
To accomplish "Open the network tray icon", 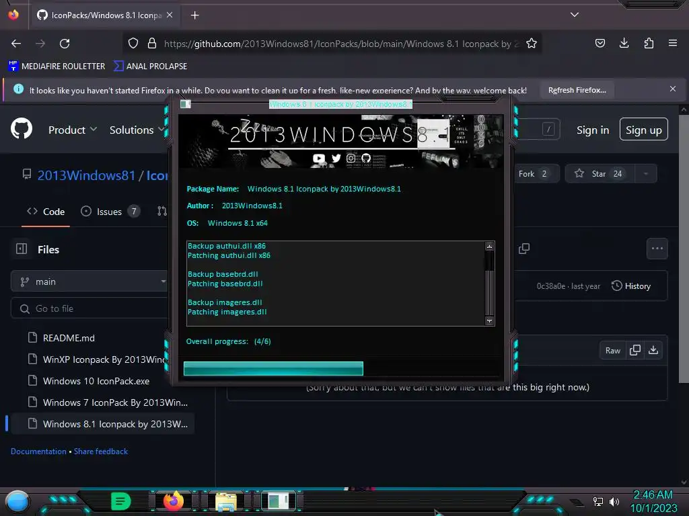I will click(x=597, y=501).
